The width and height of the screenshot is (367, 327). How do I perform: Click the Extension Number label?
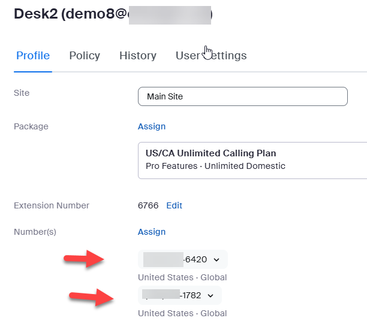pyautogui.click(x=52, y=205)
